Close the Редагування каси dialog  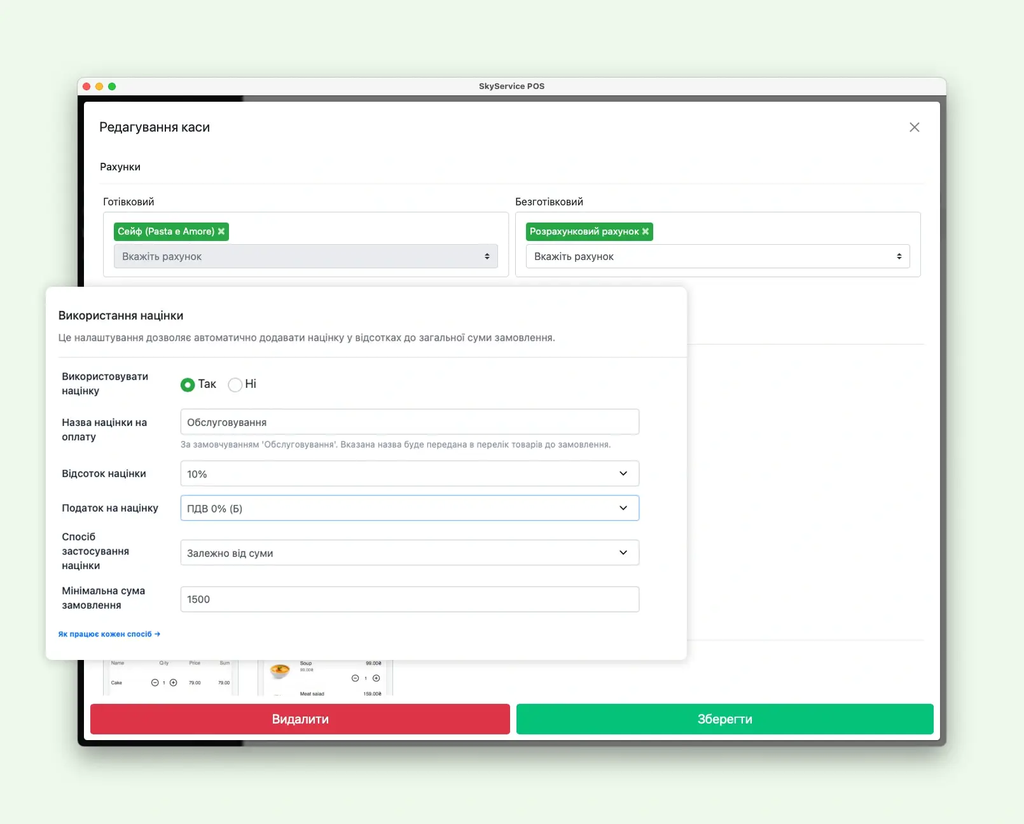coord(914,127)
